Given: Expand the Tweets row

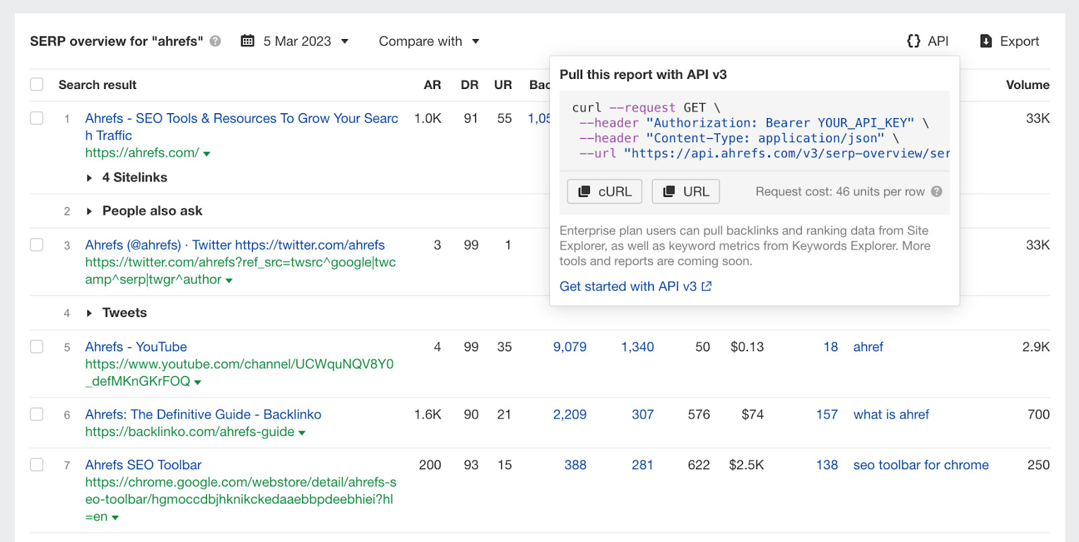Looking at the screenshot, I should (x=89, y=313).
